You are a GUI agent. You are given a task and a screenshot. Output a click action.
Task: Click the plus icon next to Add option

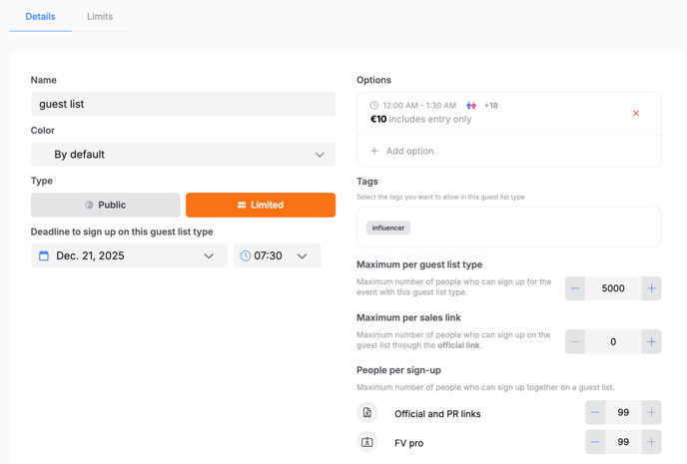click(x=374, y=151)
